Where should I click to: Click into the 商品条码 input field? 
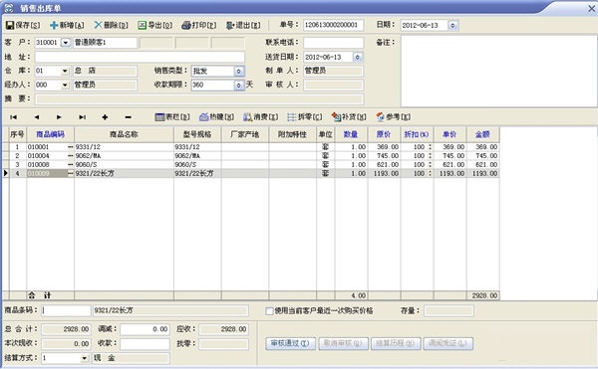pos(66,310)
